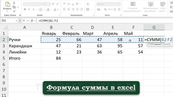Open the text orientation tool
Viewport: 173px width, 97px height.
[78, 4]
